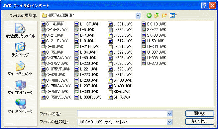Select the C-48.JWK file icon

pos(43,47)
